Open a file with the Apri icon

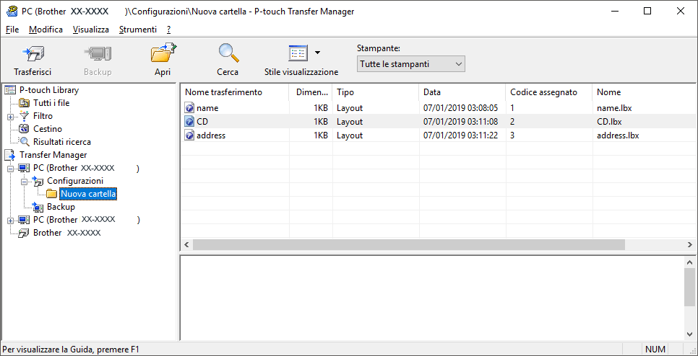tap(163, 53)
